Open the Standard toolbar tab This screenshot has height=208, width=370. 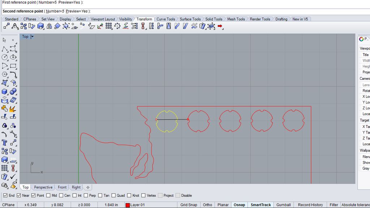11,19
